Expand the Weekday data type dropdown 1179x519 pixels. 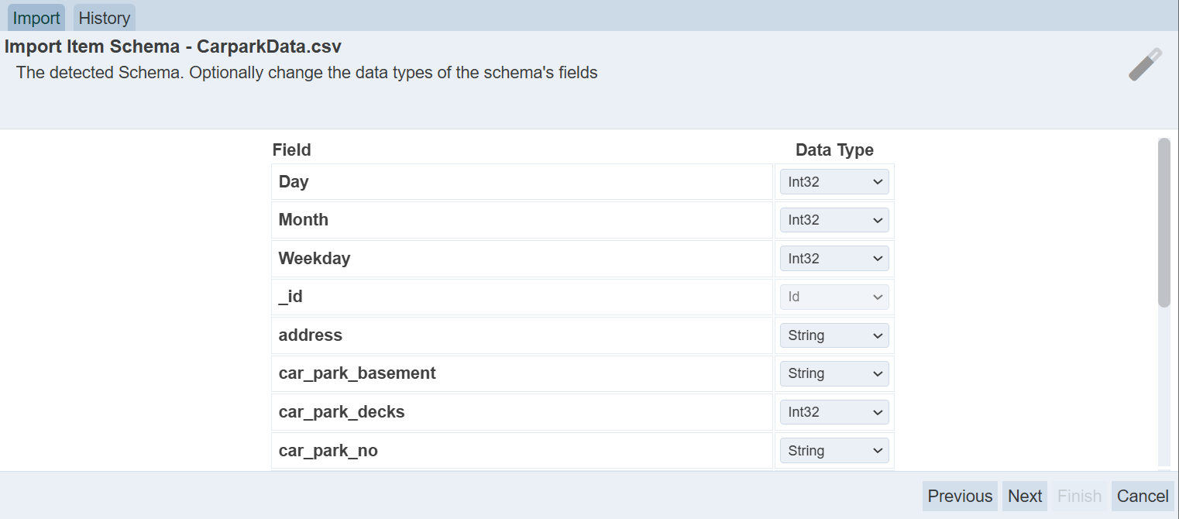pos(834,259)
